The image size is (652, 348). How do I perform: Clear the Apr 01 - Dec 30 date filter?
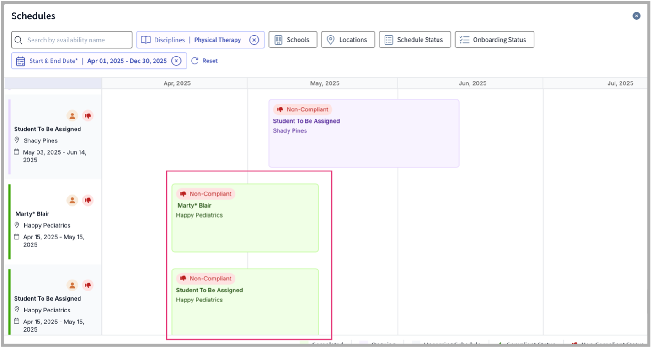(176, 60)
